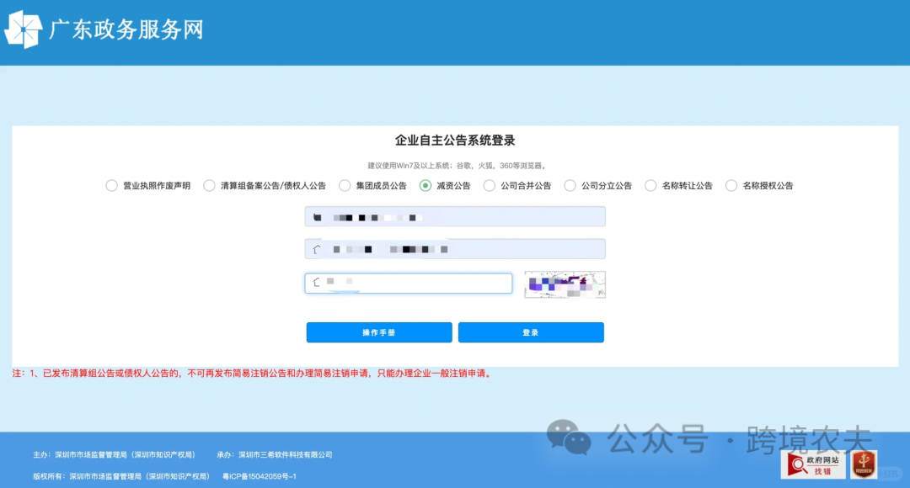Screen dimensions: 910x488
Task: Select the 减资公告 radio button
Action: (x=426, y=185)
